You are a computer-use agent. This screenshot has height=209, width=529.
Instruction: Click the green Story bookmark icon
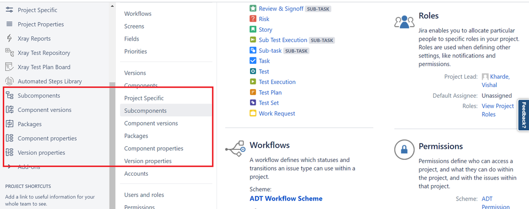click(x=253, y=30)
